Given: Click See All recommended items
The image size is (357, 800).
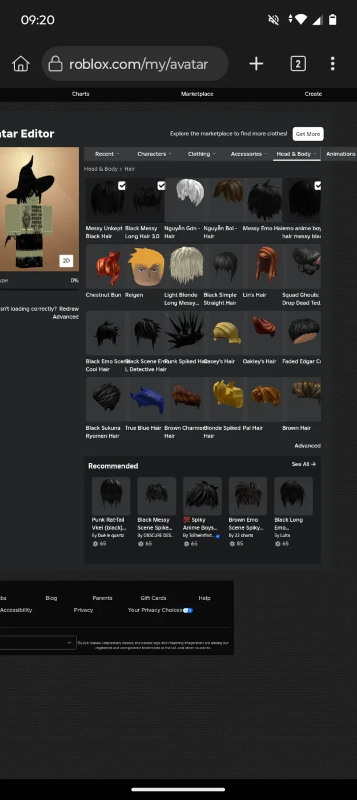Looking at the screenshot, I should click(304, 464).
